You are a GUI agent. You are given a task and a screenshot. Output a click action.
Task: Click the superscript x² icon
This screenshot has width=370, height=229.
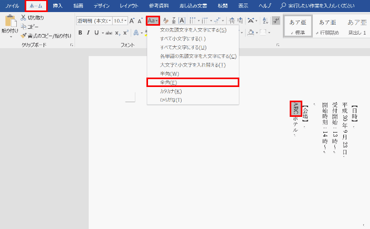[x=126, y=32]
